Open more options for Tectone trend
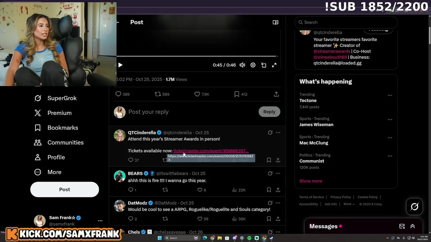Screen dimensions: 431x242 point(390,95)
